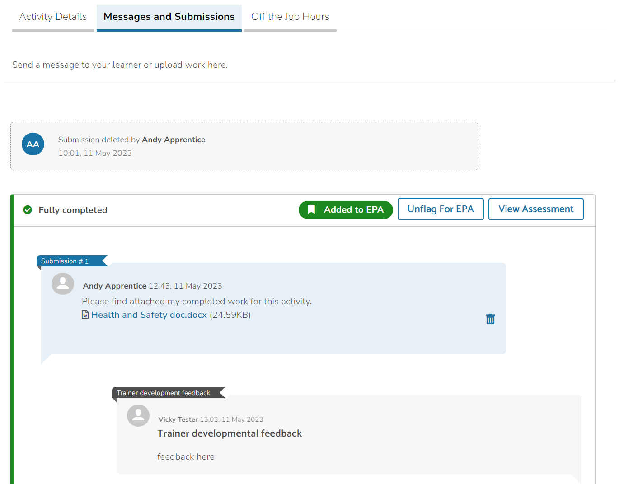The width and height of the screenshot is (619, 484).
Task: Click the Fully completed status text
Action: (x=73, y=210)
